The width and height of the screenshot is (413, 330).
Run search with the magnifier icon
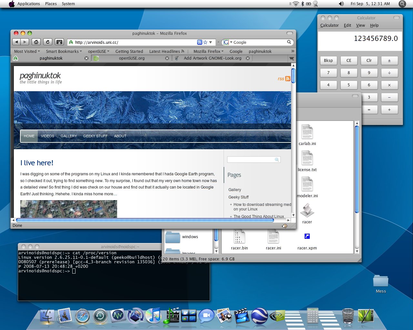click(x=289, y=42)
